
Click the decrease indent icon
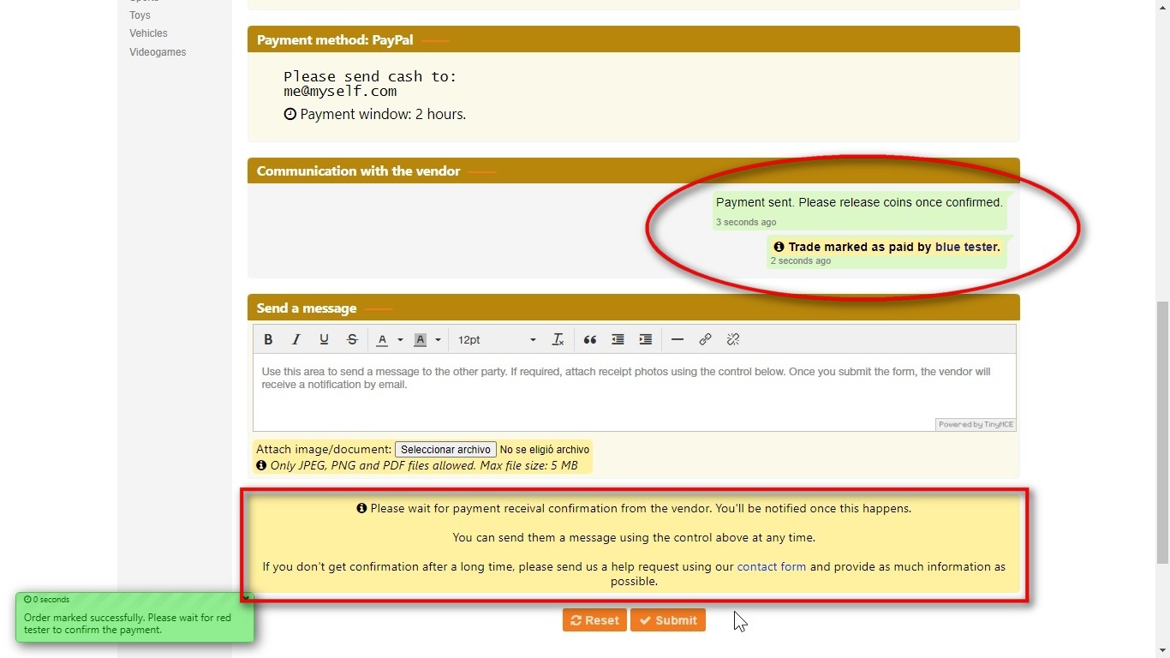click(618, 339)
